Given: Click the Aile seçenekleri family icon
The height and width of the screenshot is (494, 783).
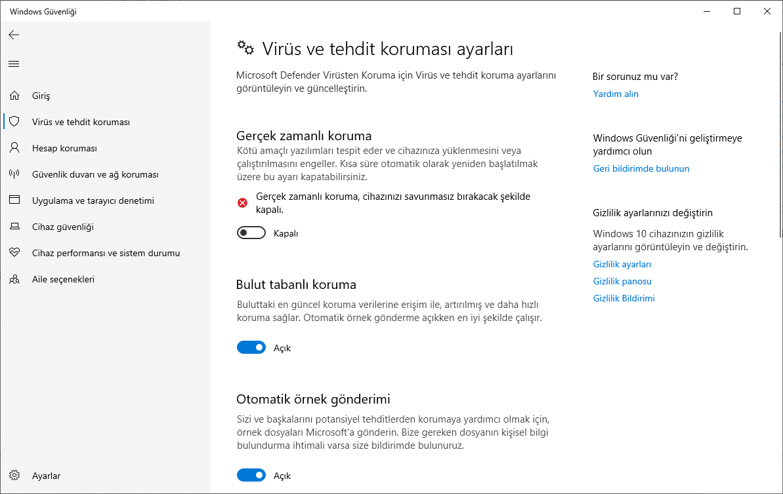Looking at the screenshot, I should [14, 279].
